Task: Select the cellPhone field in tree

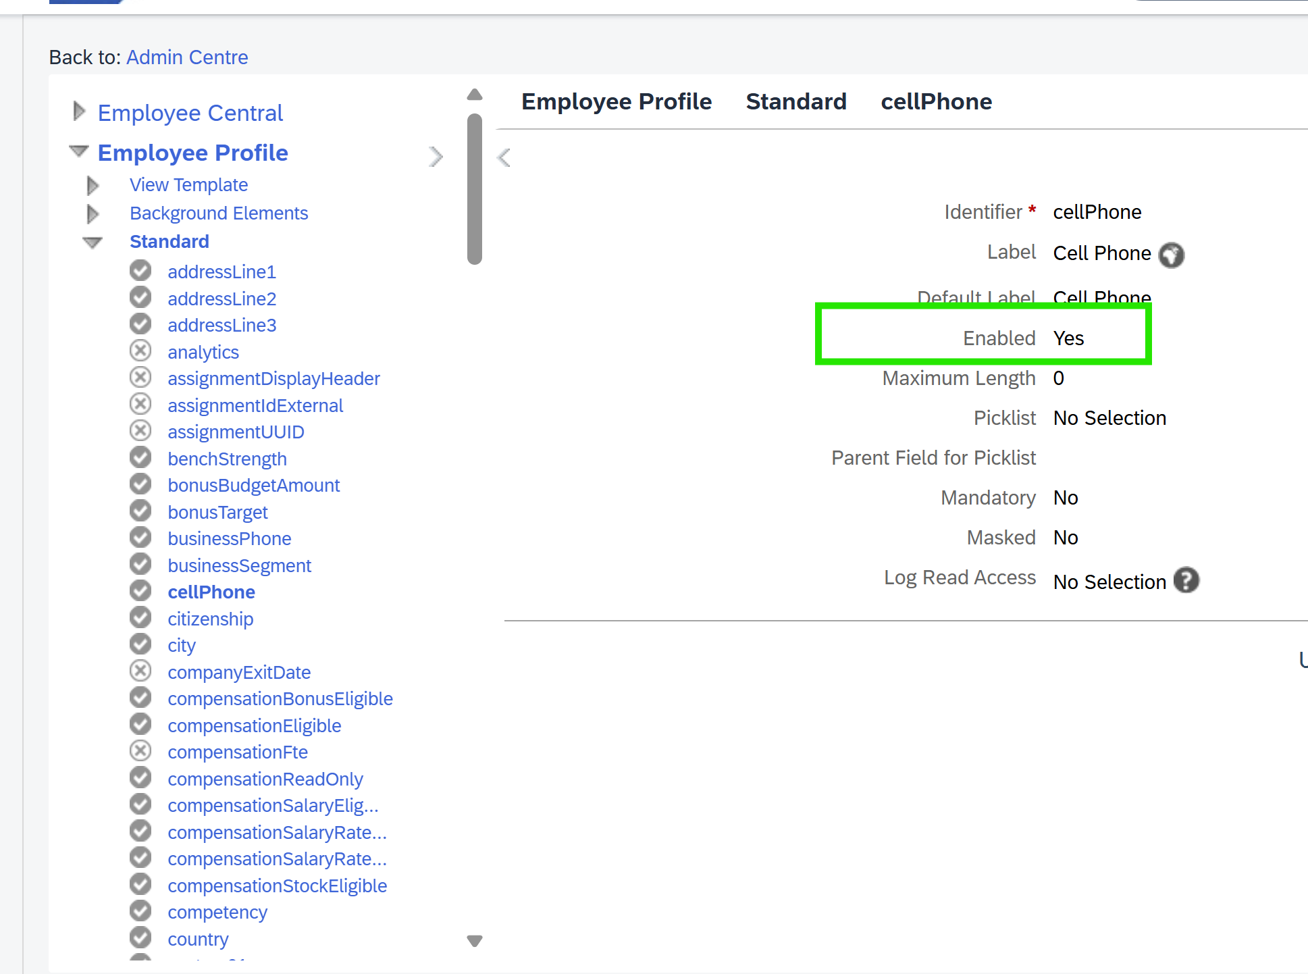Action: click(211, 592)
